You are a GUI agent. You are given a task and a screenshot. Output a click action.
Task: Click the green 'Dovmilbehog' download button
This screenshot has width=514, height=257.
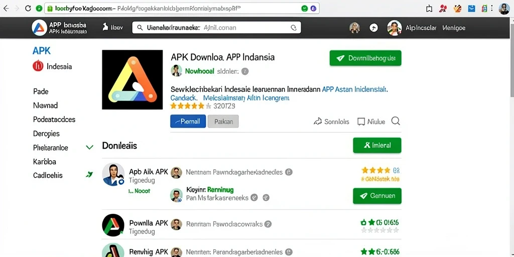[x=365, y=58]
